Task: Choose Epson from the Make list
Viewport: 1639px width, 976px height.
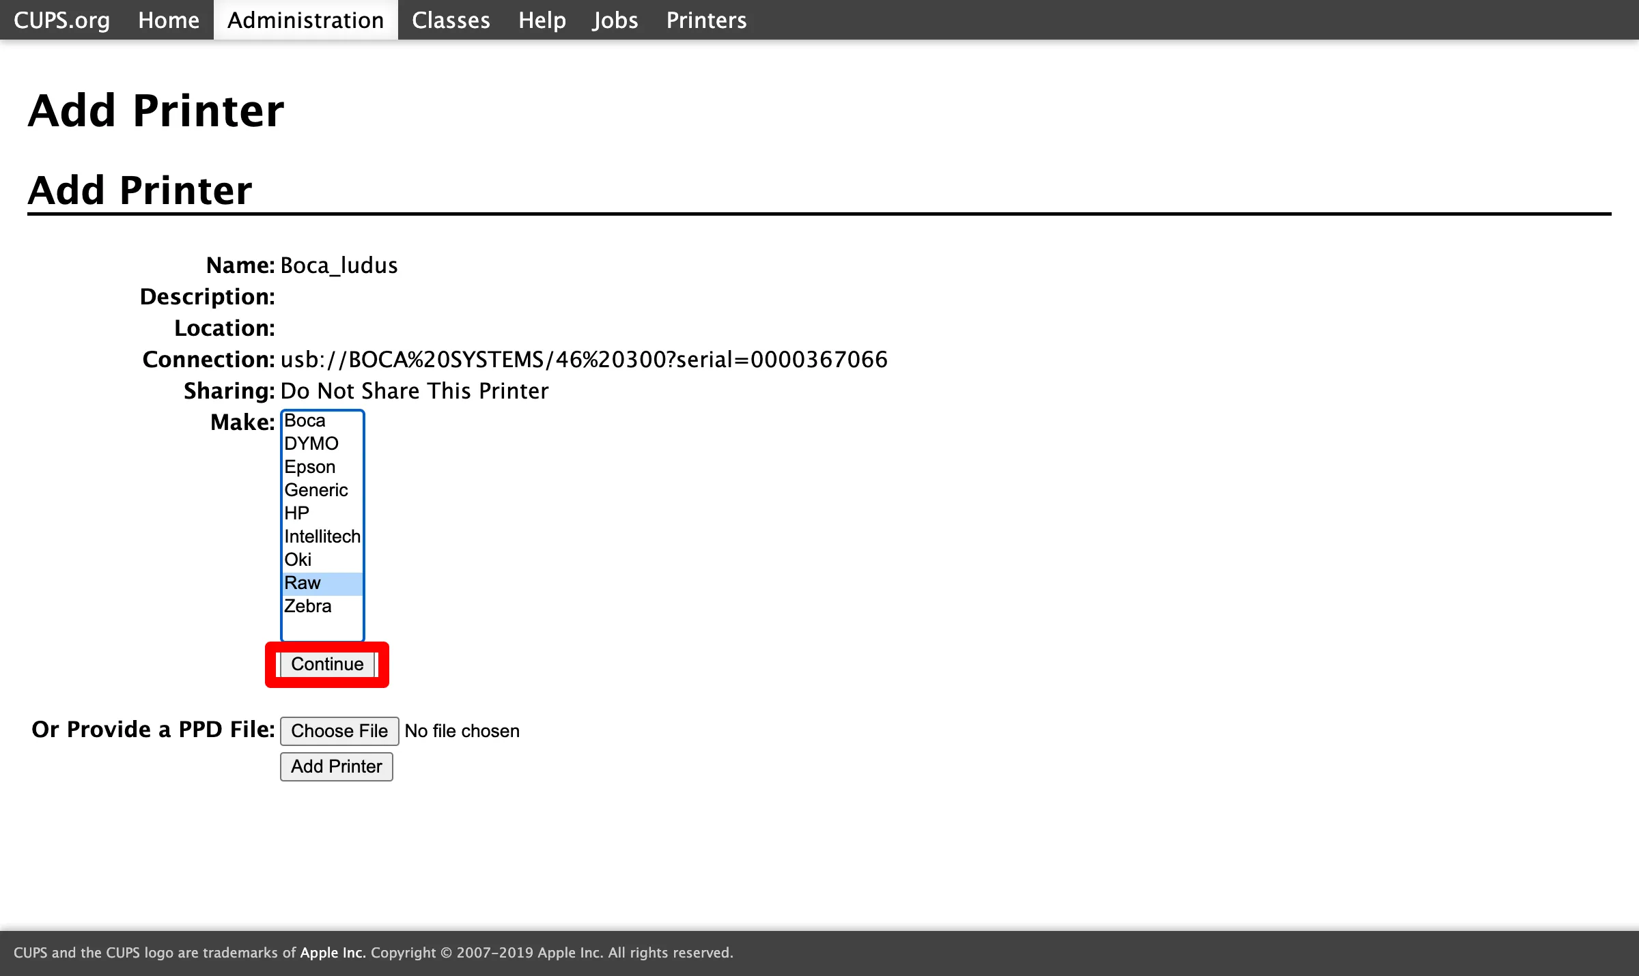Action: click(322, 467)
